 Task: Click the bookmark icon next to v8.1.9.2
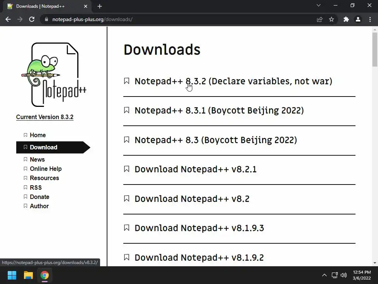point(127,257)
